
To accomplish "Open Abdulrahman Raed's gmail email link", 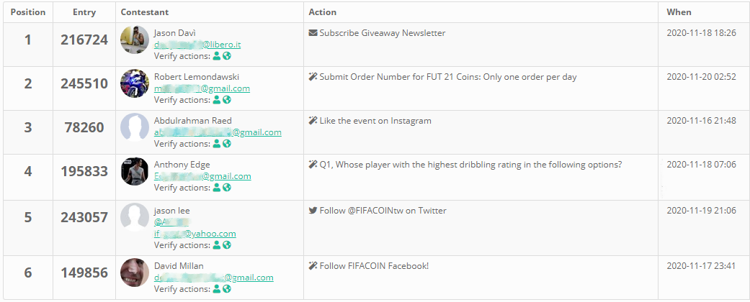I will pyautogui.click(x=218, y=132).
